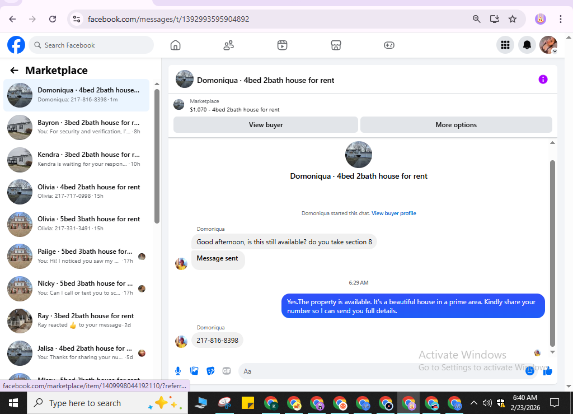Click the chat messages scrollbar
Viewport: 573px width, 414px height.
point(552,253)
